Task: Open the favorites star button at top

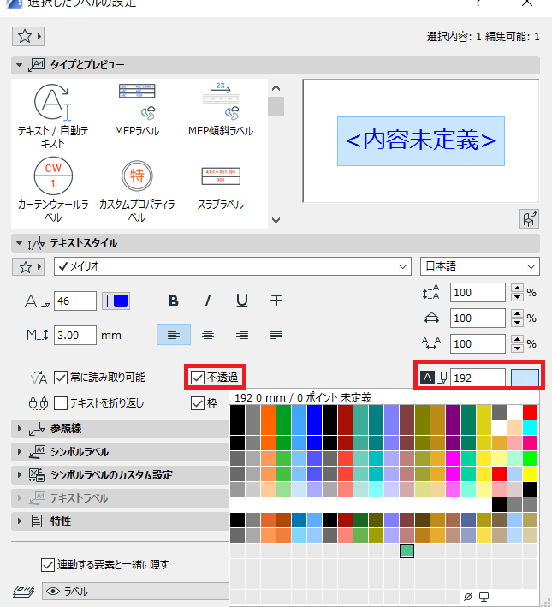Action: 28,37
